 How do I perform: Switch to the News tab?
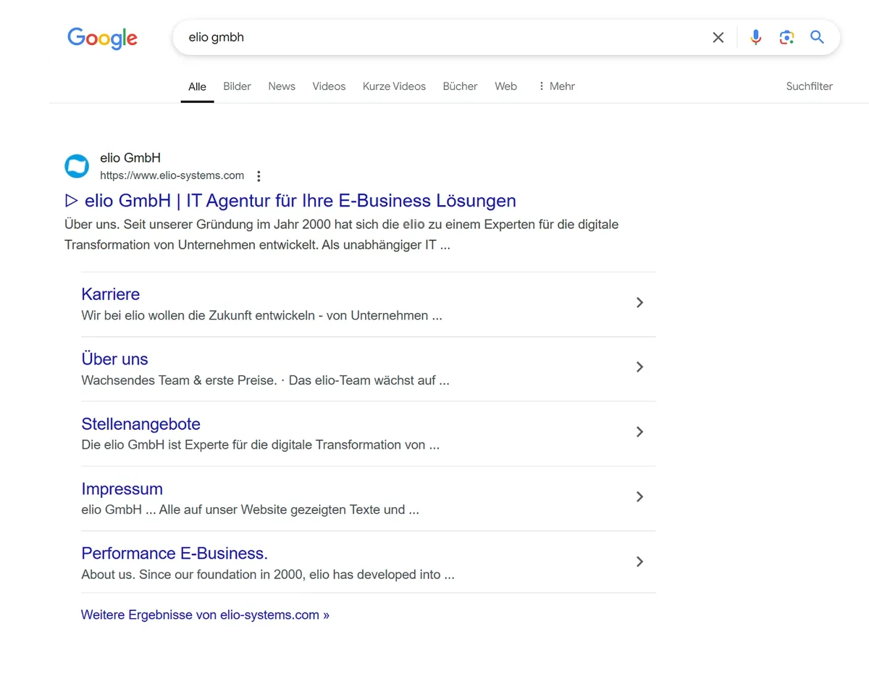click(x=282, y=86)
